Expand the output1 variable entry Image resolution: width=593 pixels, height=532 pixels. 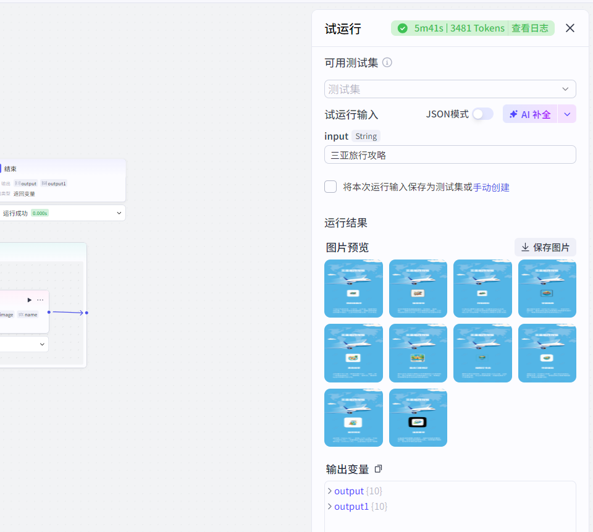pos(330,506)
